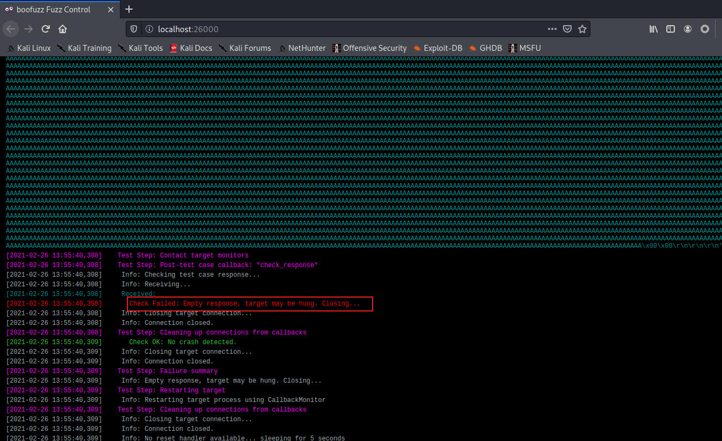722x441 pixels.
Task: Open the Kali Tools bookmark
Action: pyautogui.click(x=140, y=48)
